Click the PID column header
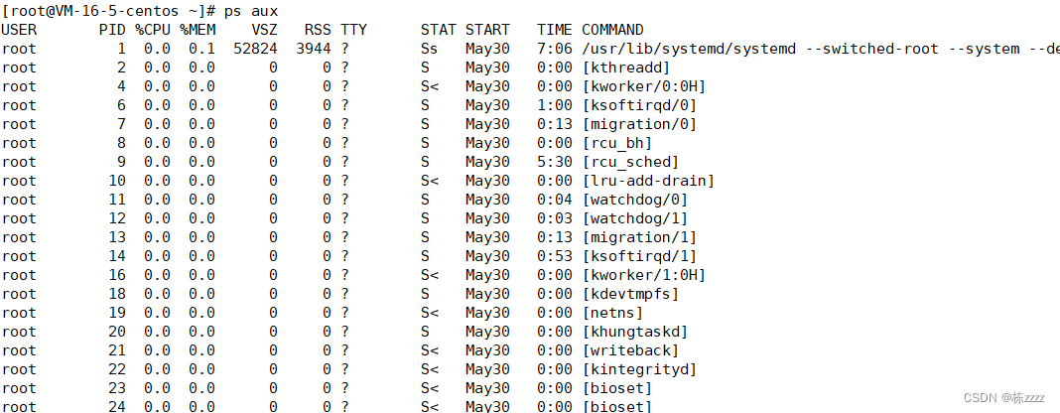This screenshot has height=413, width=1060. click(112, 30)
